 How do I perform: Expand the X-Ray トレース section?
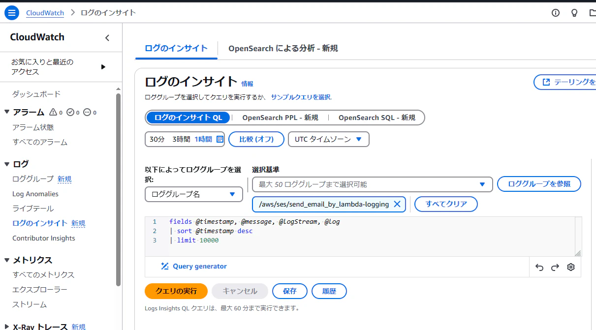click(x=7, y=326)
